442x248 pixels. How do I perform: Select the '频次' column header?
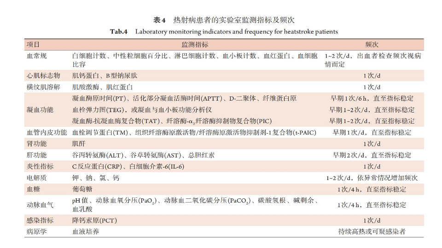(372, 45)
